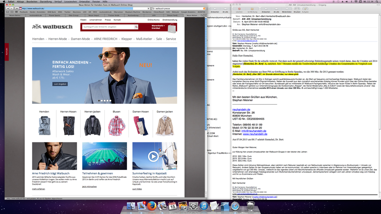Click the search magnifier in Walbusch search box
This screenshot has width=381, height=214.
pyautogui.click(x=136, y=27)
